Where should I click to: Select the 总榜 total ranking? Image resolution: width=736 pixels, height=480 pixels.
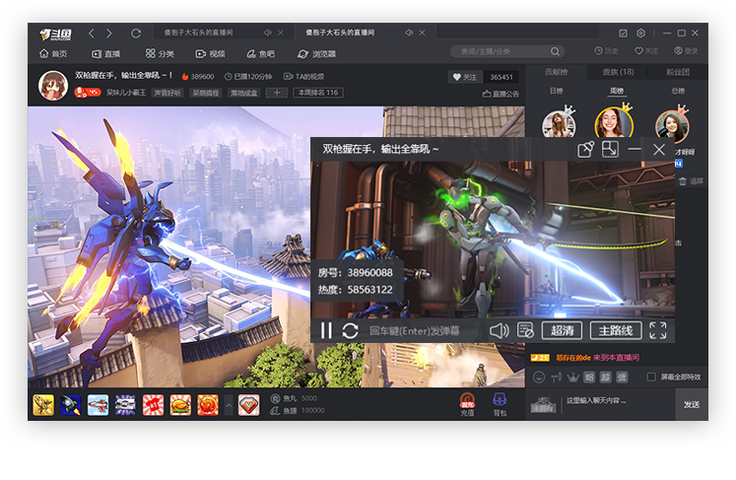point(678,91)
